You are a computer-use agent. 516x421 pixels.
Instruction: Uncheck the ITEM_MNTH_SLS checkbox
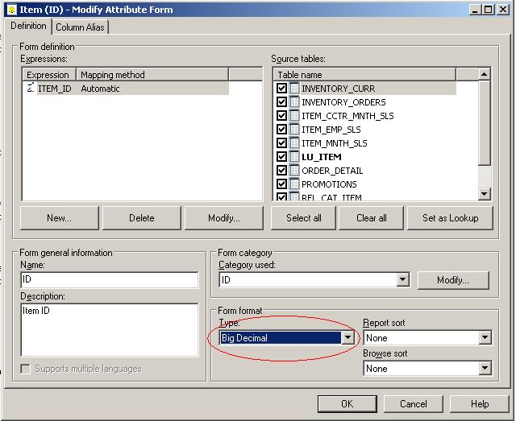coord(281,143)
